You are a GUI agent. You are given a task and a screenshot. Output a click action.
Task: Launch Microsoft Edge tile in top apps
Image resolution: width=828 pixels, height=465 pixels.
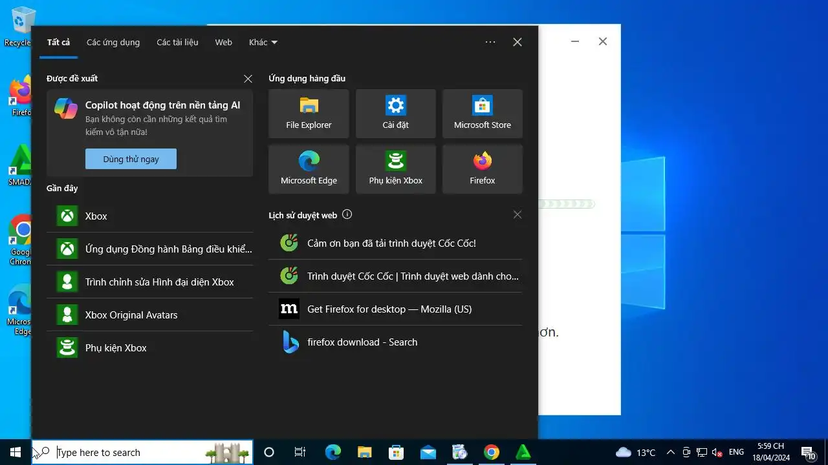pyautogui.click(x=309, y=169)
